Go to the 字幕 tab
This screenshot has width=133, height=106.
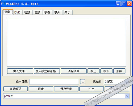coord(47,12)
